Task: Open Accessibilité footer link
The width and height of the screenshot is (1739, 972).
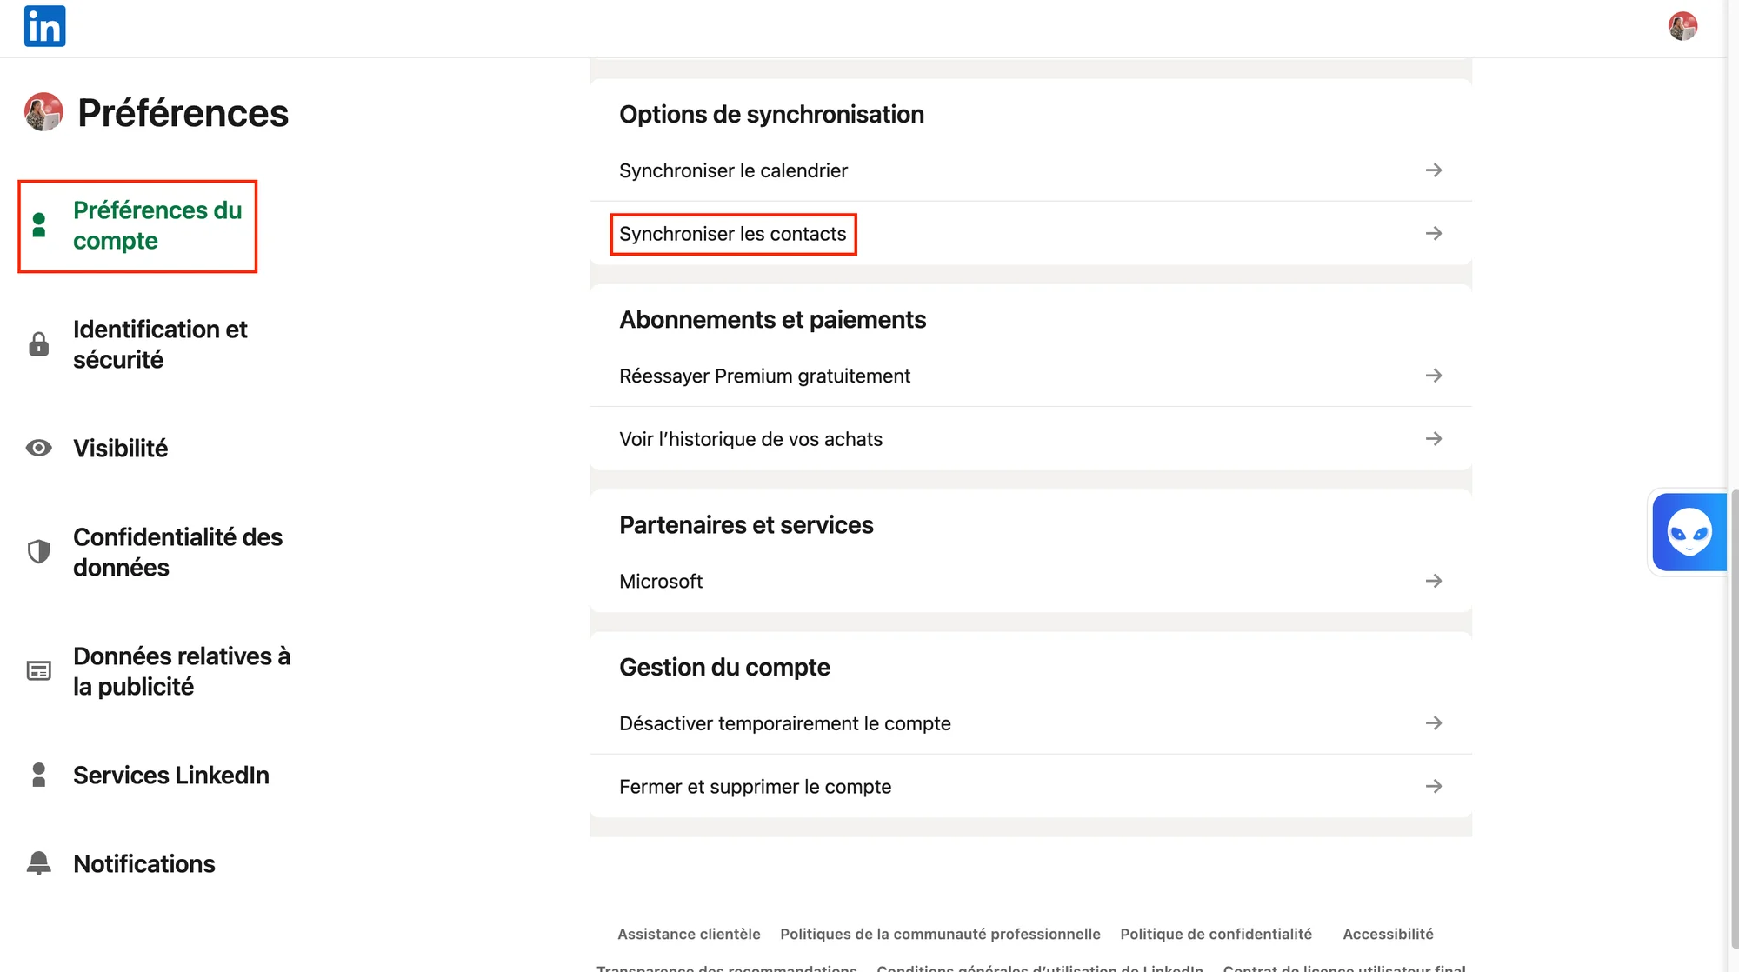Action: coord(1388,934)
